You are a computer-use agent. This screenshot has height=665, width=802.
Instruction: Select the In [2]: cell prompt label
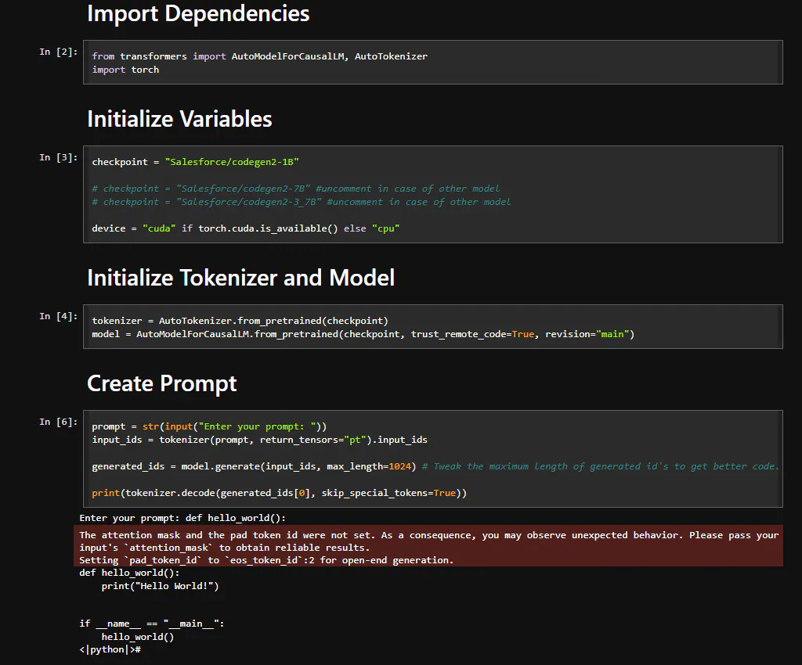[x=58, y=52]
